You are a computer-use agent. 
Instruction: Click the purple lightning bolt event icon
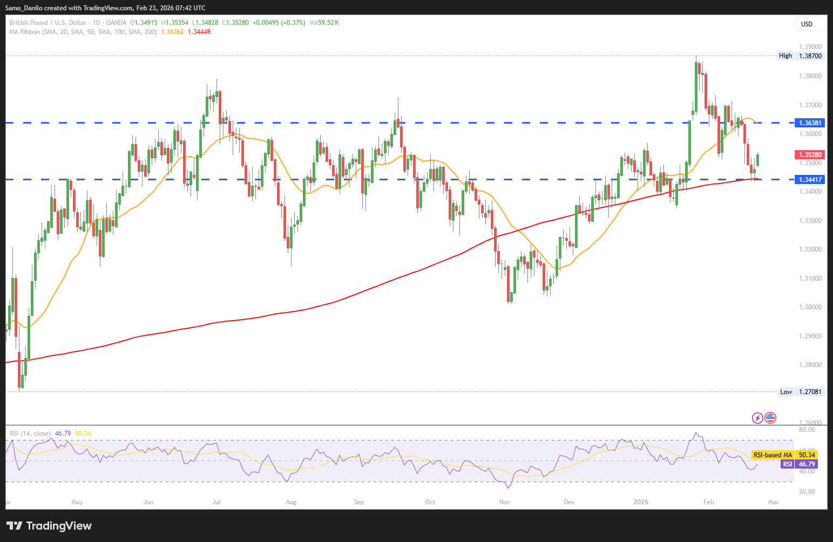pos(757,418)
